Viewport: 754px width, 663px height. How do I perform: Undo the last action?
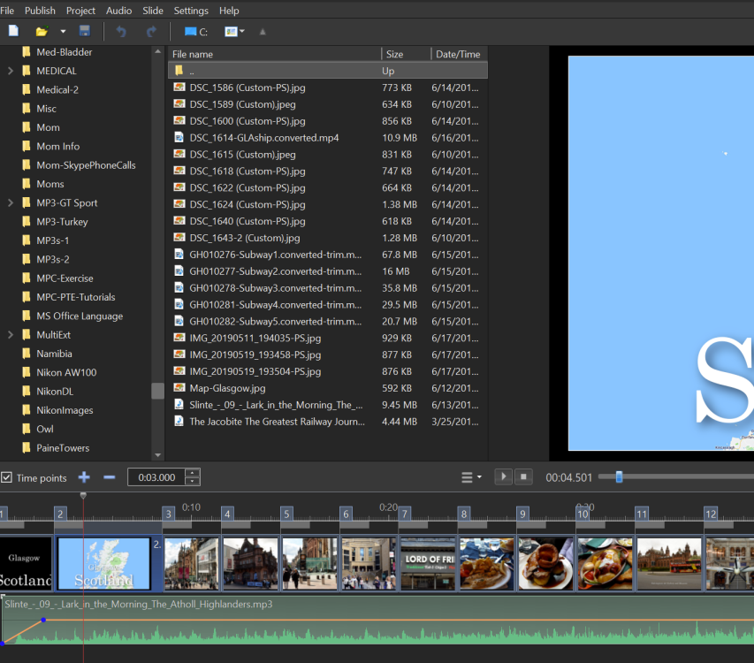click(121, 31)
